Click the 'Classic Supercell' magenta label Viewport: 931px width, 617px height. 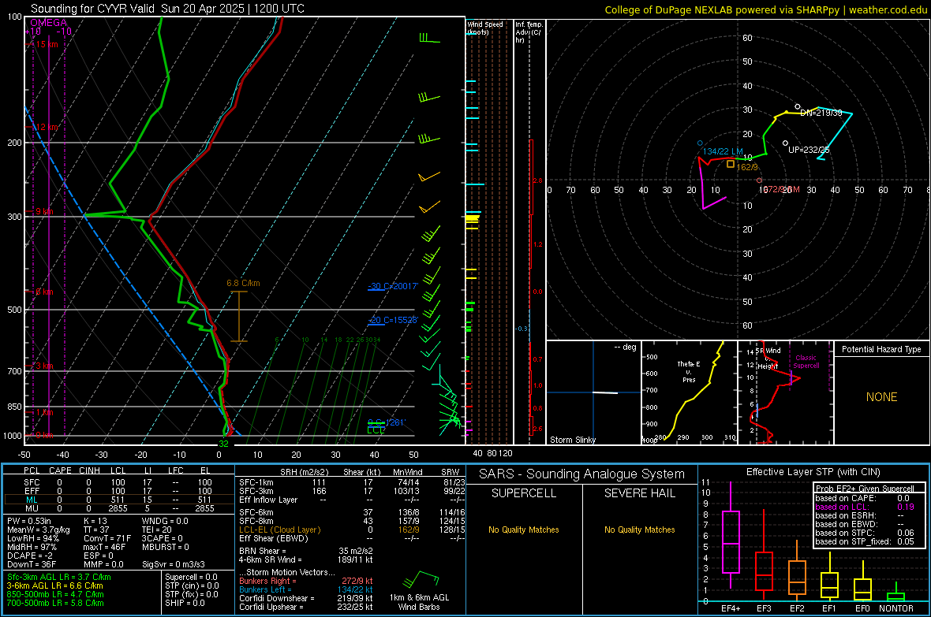coord(806,362)
